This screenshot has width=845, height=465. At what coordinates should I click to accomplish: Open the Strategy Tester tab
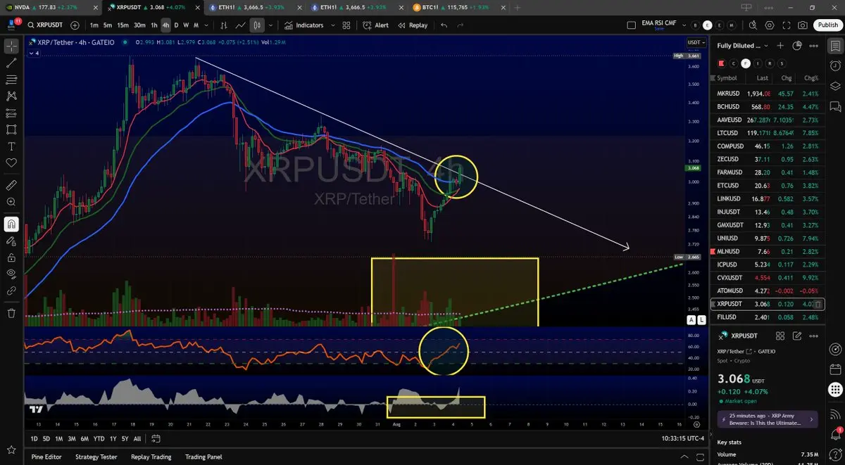point(96,457)
